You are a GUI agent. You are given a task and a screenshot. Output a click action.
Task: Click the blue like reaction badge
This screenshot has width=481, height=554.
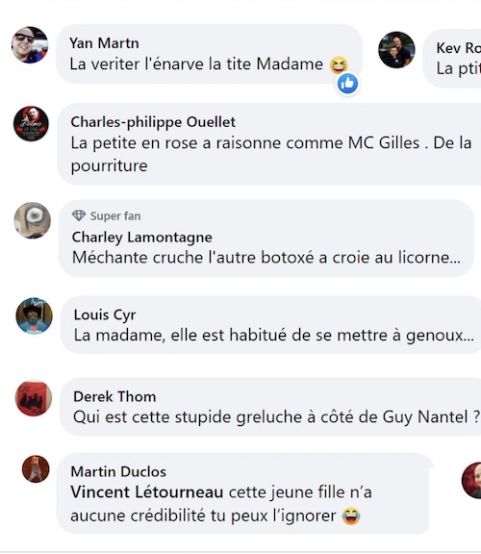[347, 84]
